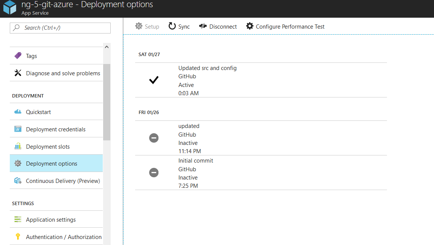Click GitHub under 'Updated src and config'
This screenshot has width=434, height=245.
pyautogui.click(x=187, y=76)
